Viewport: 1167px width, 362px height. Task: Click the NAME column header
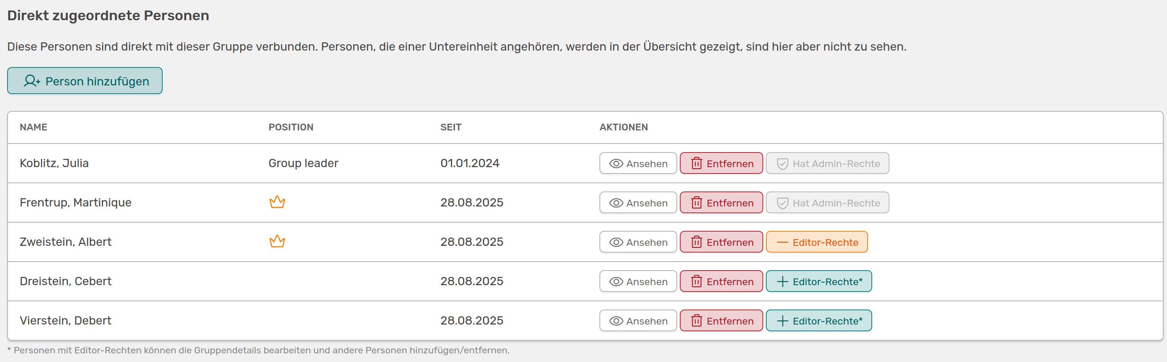[33, 127]
